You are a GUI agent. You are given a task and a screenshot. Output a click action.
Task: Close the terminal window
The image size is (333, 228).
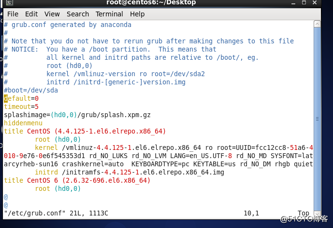click(x=315, y=2)
